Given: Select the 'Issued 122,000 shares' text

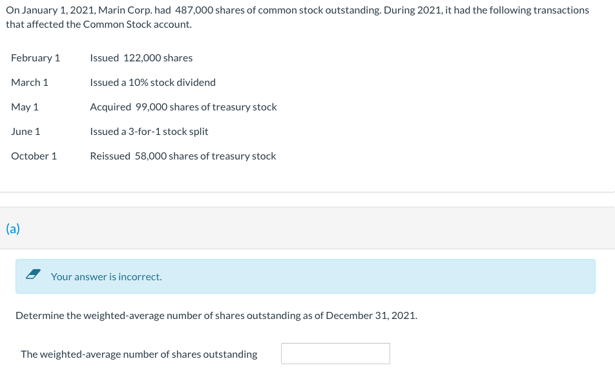Looking at the screenshot, I should (x=141, y=58).
